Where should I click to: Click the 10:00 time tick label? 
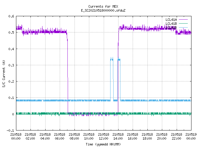(89, 138)
